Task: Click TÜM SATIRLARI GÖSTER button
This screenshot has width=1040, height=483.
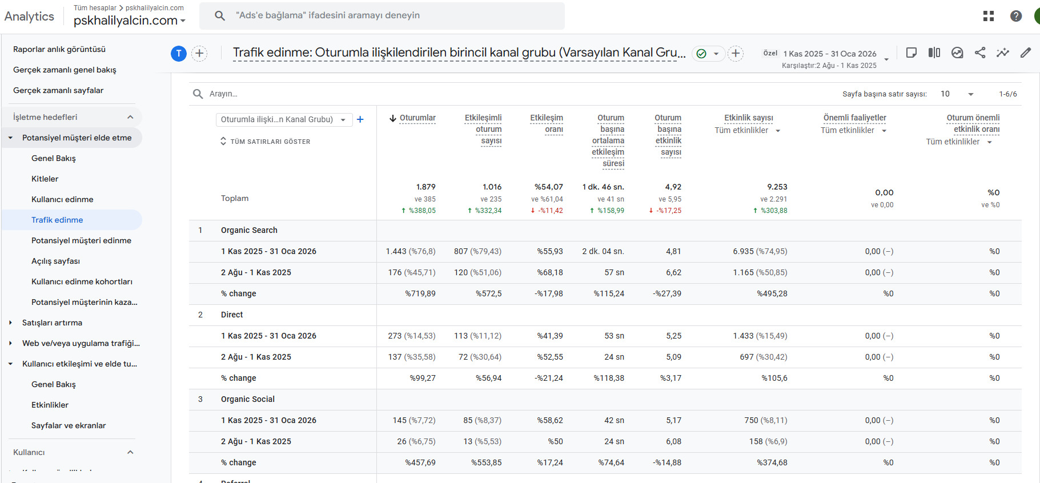Action: pyautogui.click(x=266, y=142)
